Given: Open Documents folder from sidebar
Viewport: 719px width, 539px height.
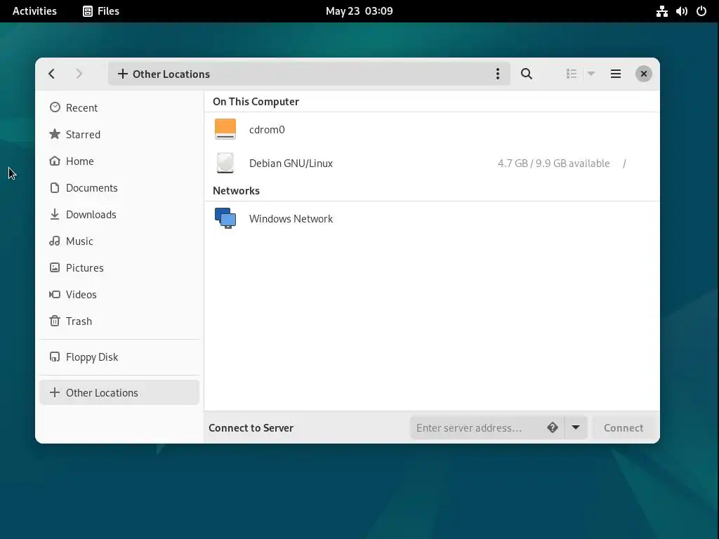Looking at the screenshot, I should click(x=119, y=187).
